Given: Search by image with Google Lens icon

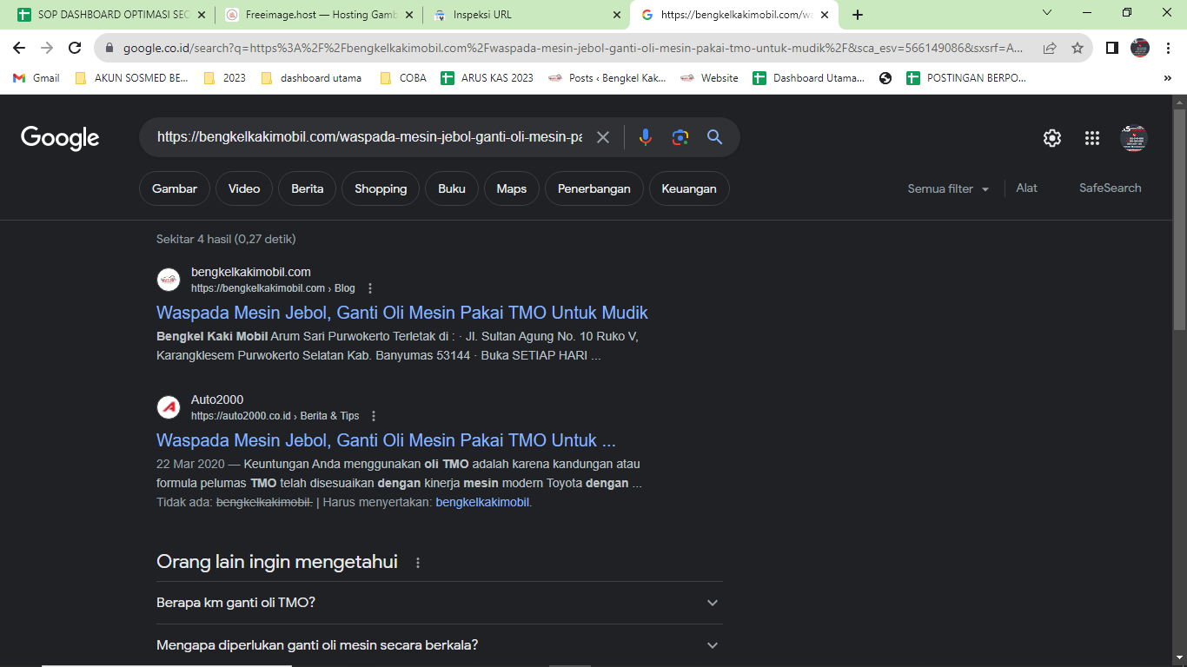Looking at the screenshot, I should point(680,137).
